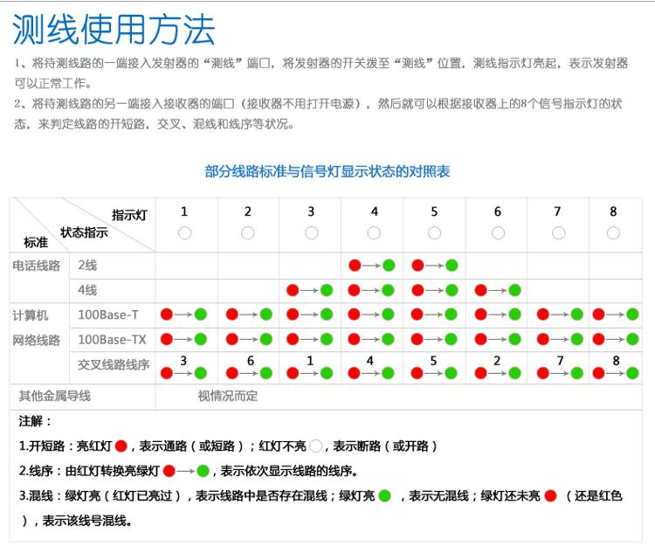
Task: Click the red light in 4线 row, column 3
Action: [x=293, y=290]
